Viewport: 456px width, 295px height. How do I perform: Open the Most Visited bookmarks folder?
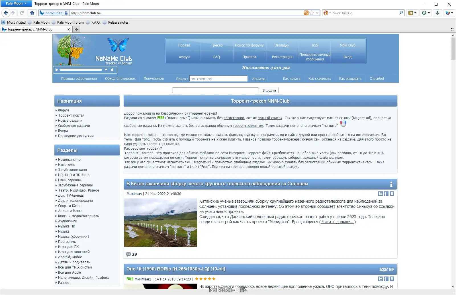14,23
